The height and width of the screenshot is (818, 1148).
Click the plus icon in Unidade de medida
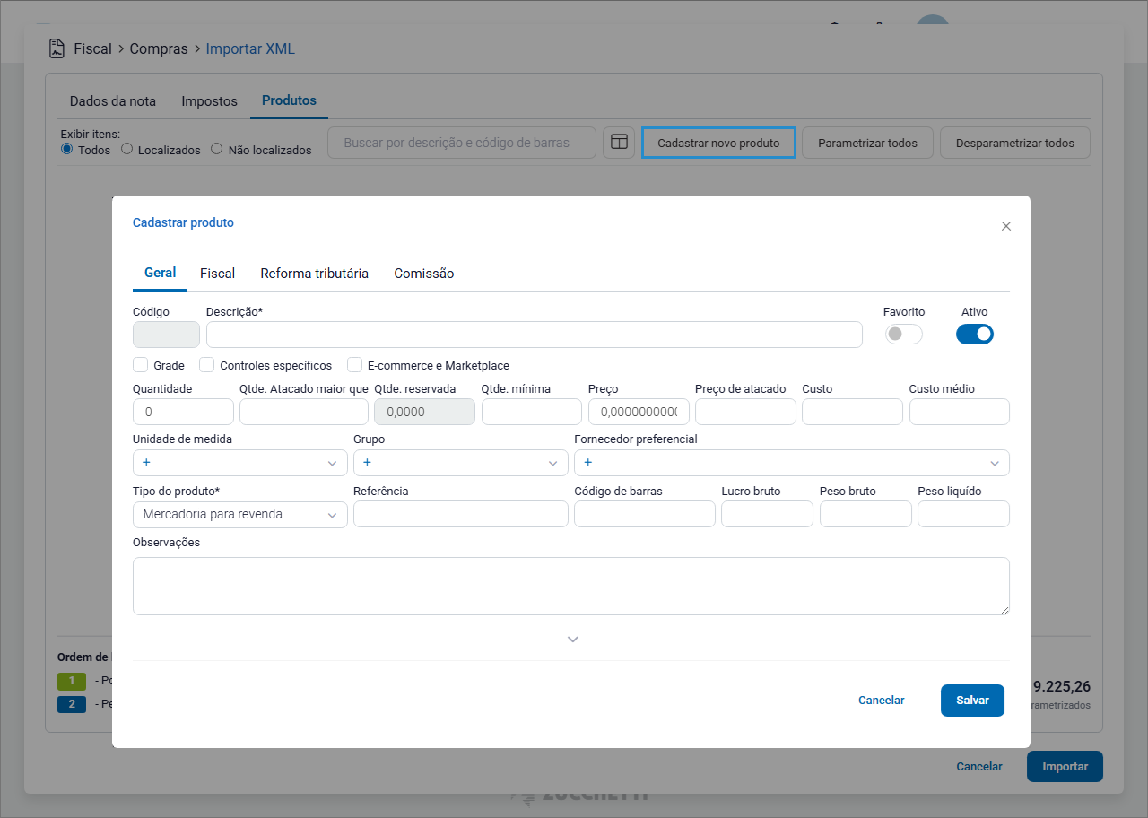(x=146, y=463)
